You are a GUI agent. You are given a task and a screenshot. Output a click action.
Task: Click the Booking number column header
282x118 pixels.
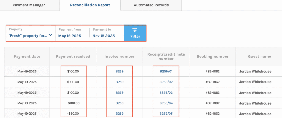point(213,57)
